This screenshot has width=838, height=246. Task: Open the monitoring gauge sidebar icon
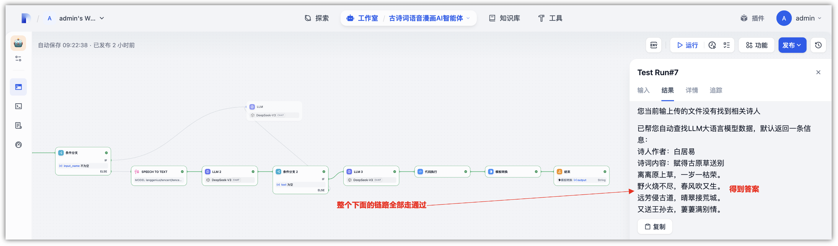click(x=18, y=145)
